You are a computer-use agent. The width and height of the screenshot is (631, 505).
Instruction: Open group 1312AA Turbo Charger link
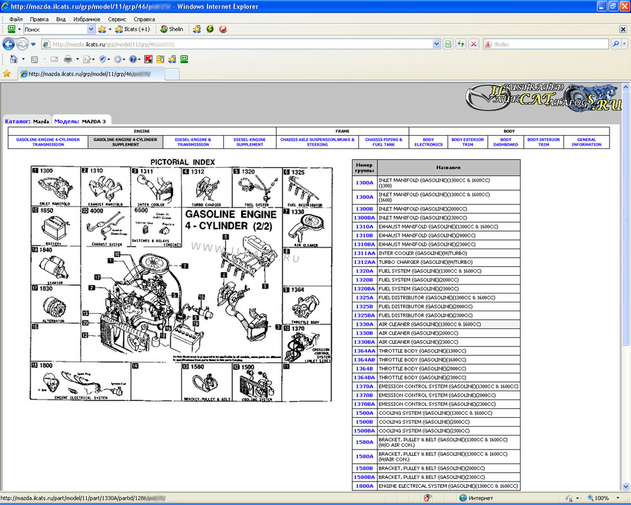364,262
